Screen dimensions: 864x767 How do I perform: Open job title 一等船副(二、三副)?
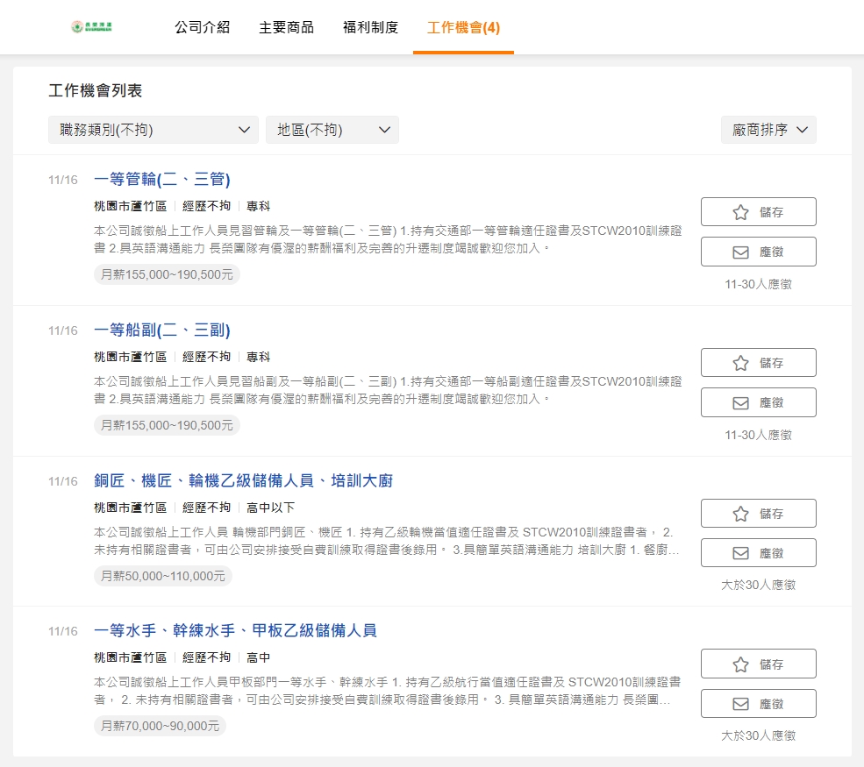point(162,330)
